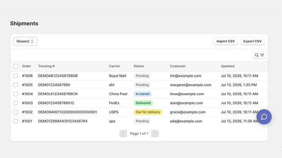Go to the previous page arrow

(x=123, y=134)
